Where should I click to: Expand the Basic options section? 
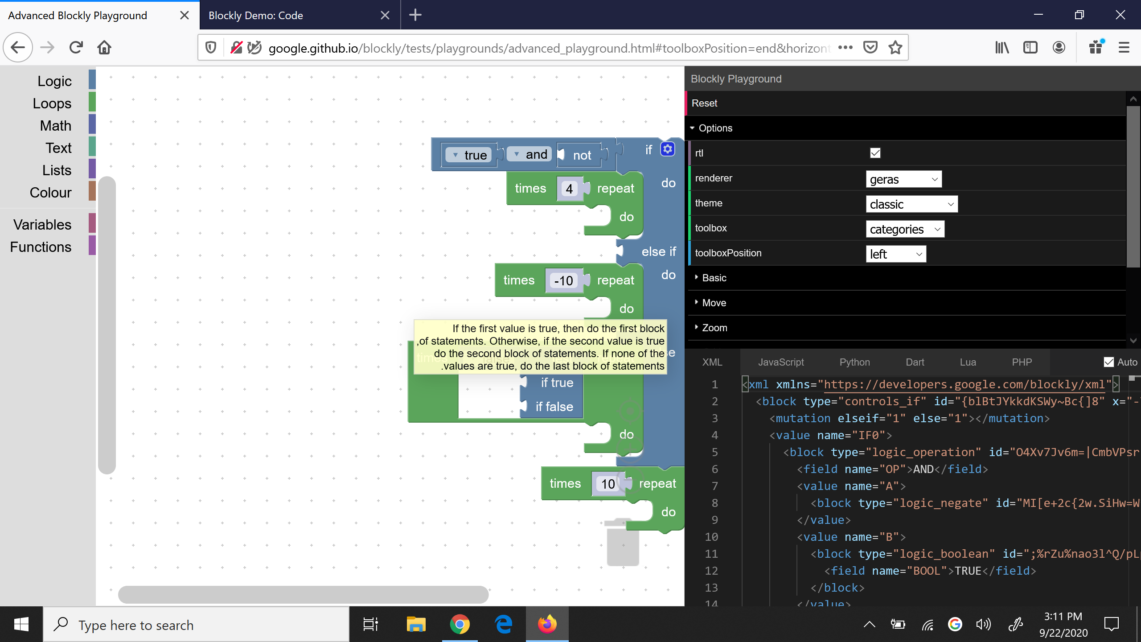[x=715, y=277]
